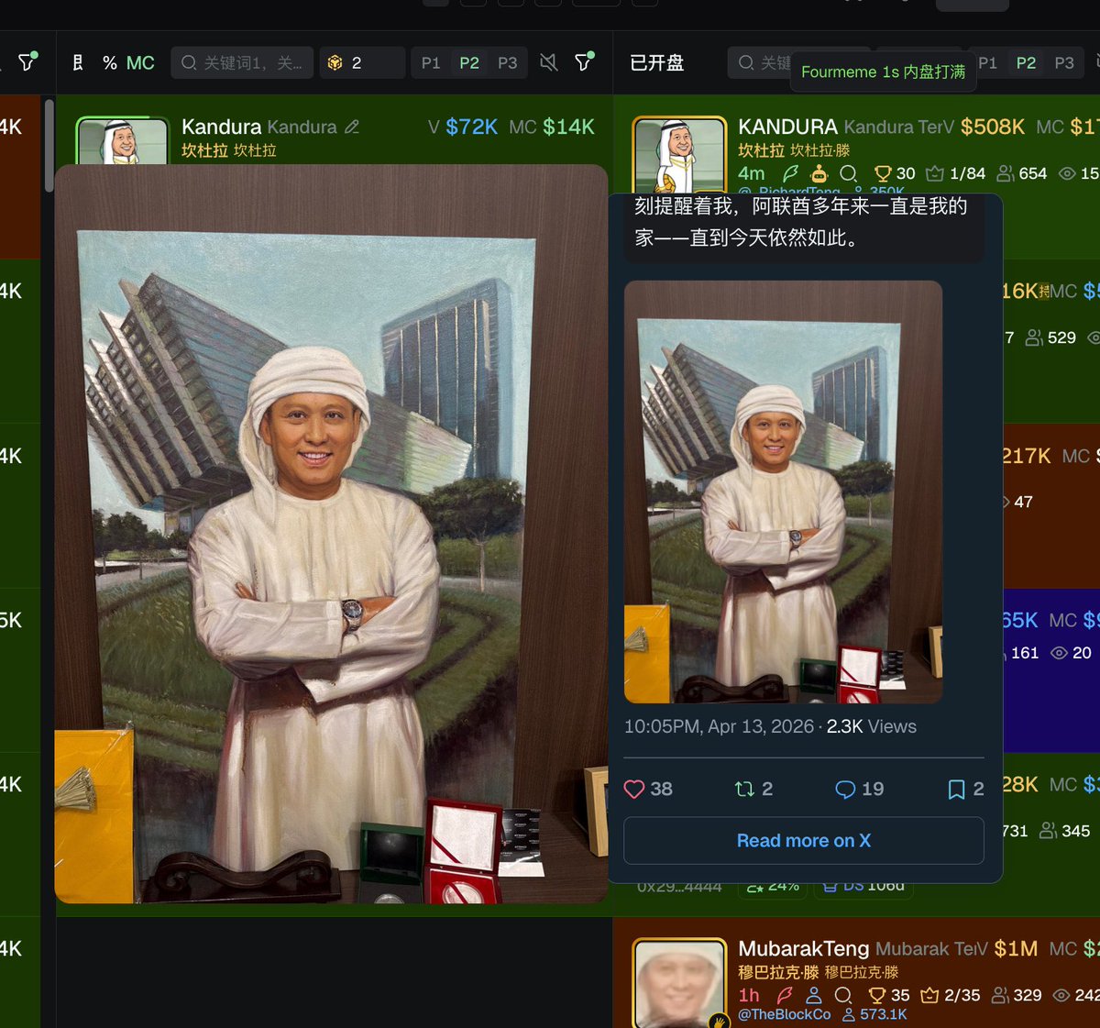Click the 573.1K followers count
This screenshot has height=1028, width=1100.
click(x=883, y=1014)
